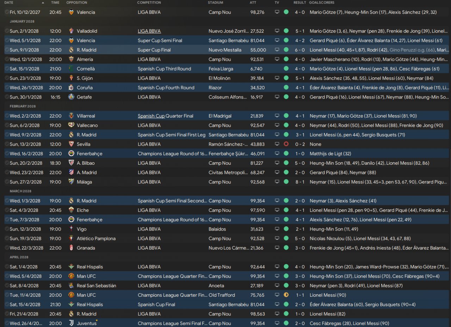451x327 pixels.
Task: Click the Vallecano club crest
Action: (71, 125)
